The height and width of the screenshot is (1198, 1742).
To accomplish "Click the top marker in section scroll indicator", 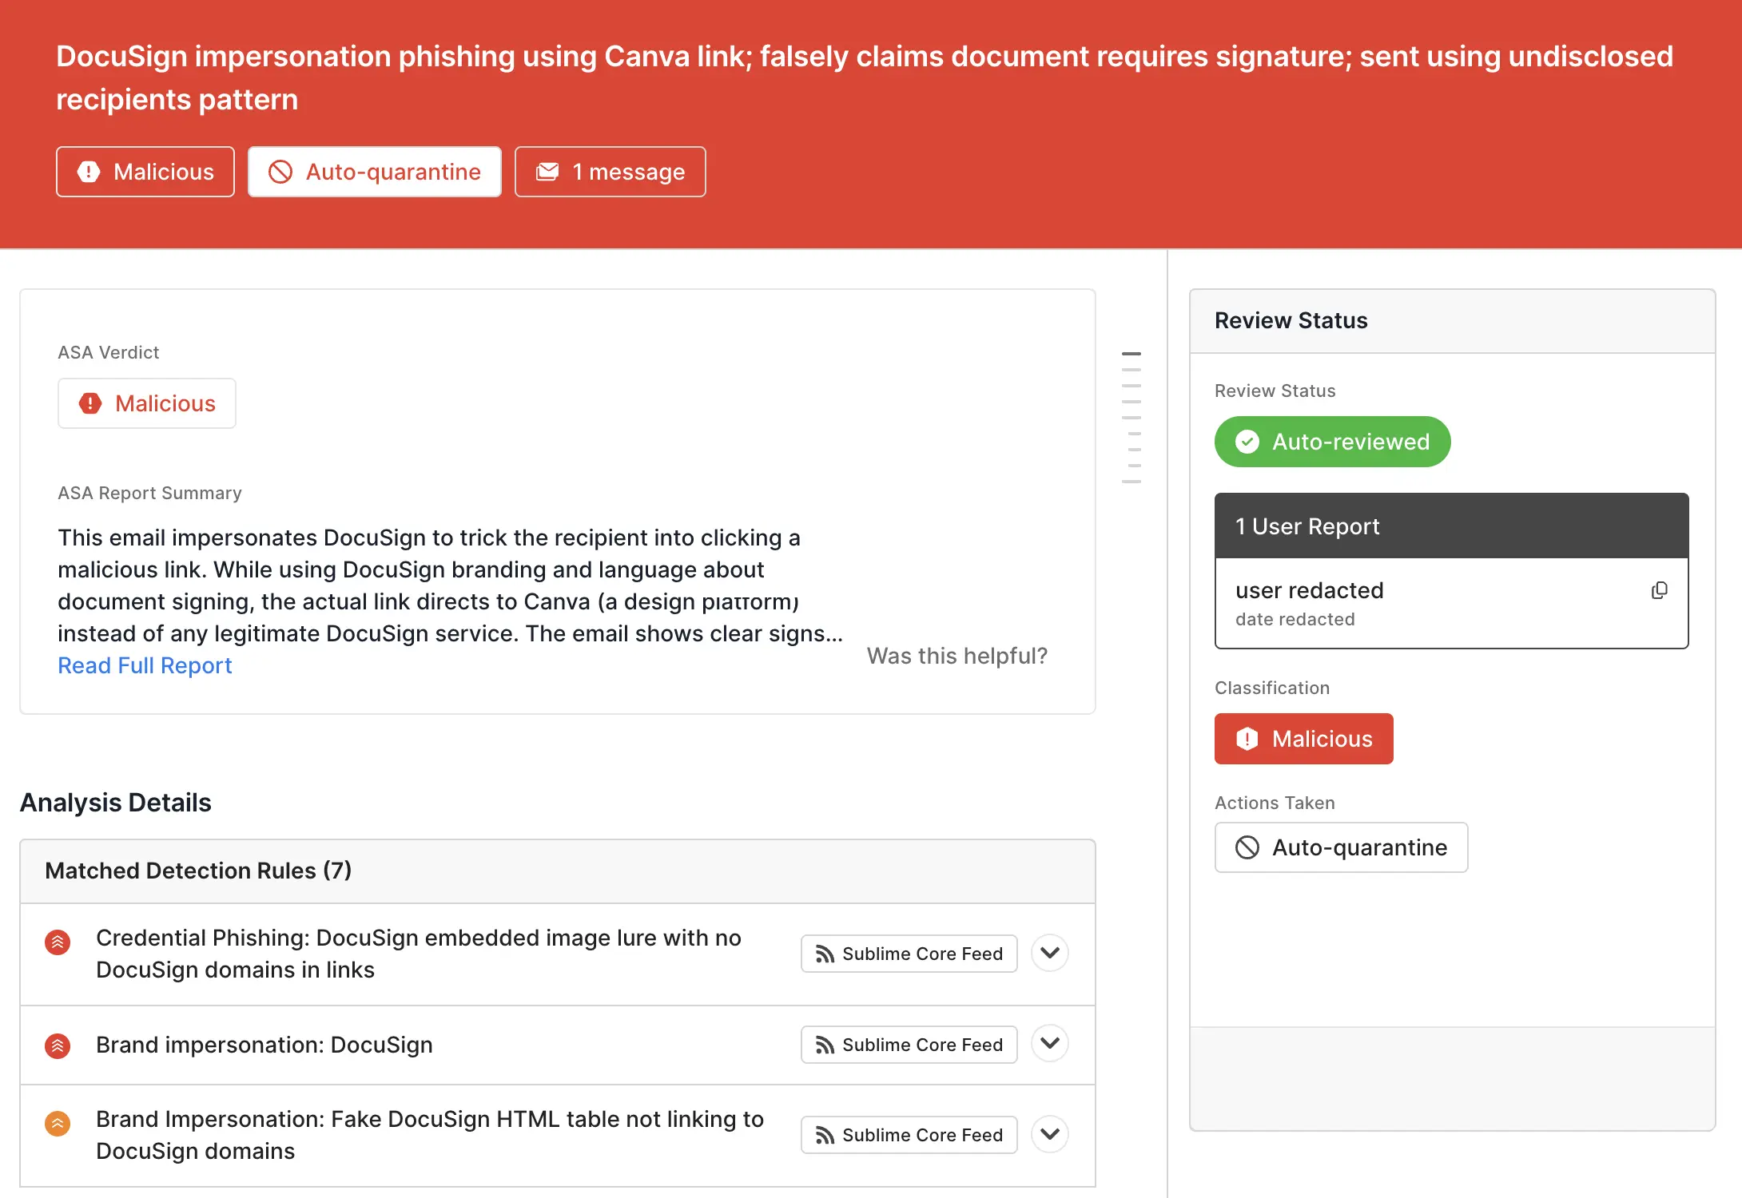I will [1131, 353].
